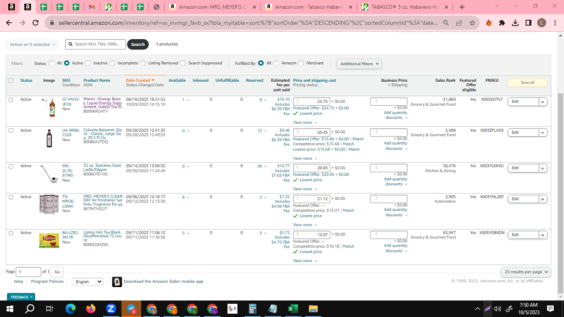Viewport: 564px width, 317px height.
Task: Open a new browser tab
Action: pos(462,7)
